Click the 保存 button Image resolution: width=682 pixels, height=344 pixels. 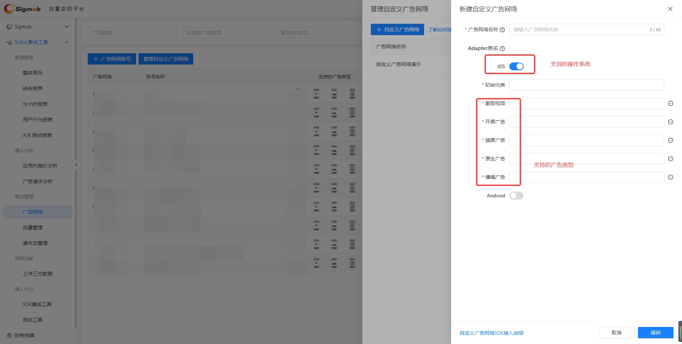(x=655, y=333)
